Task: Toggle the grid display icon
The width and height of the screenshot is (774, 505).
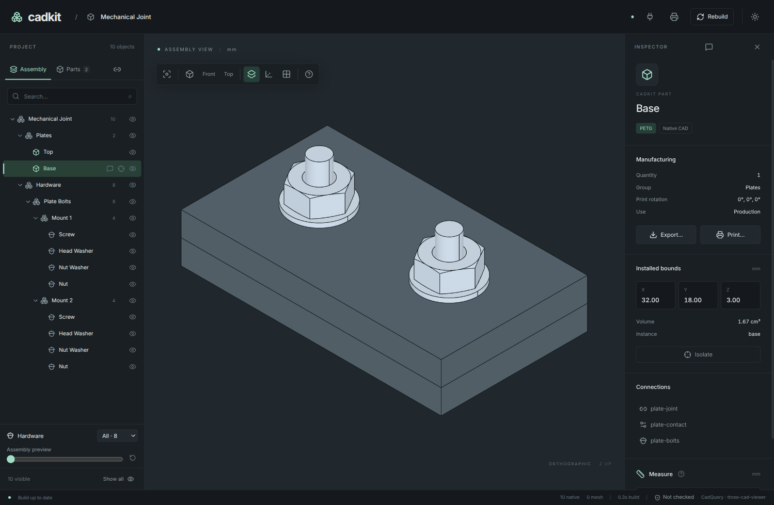Action: (x=287, y=74)
